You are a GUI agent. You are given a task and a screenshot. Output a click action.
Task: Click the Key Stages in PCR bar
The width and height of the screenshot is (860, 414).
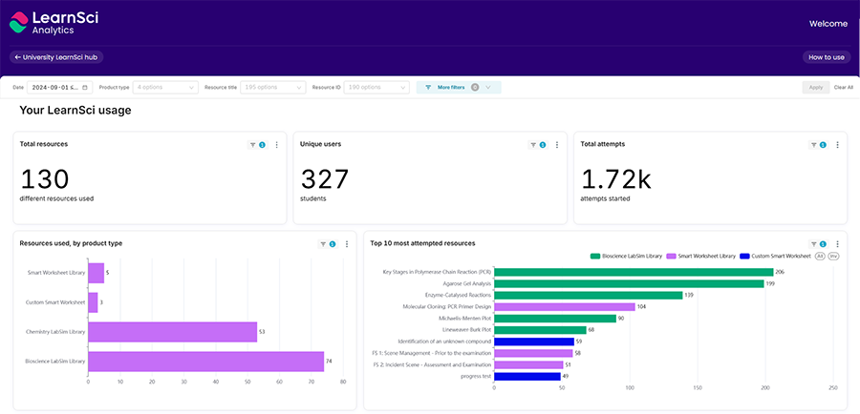pos(634,272)
